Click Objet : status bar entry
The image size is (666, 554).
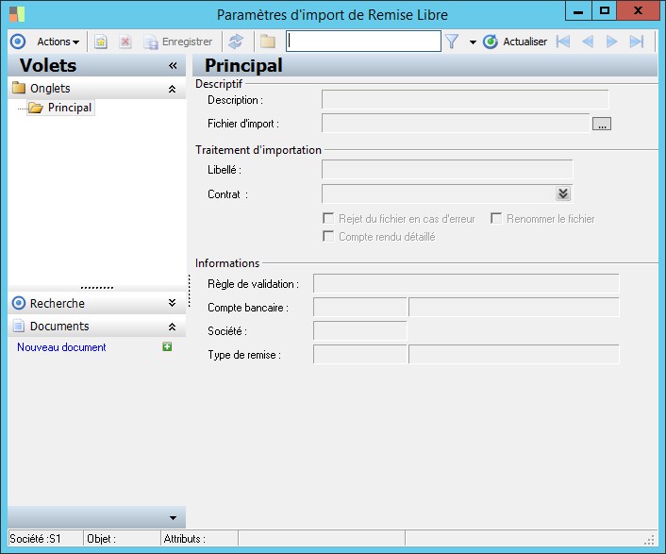[x=102, y=539]
